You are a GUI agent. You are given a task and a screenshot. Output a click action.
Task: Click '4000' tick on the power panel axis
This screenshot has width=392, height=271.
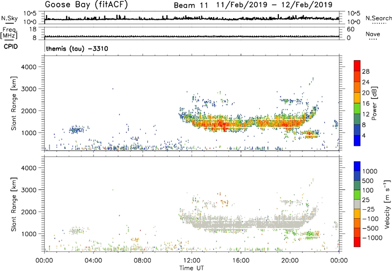29,67
